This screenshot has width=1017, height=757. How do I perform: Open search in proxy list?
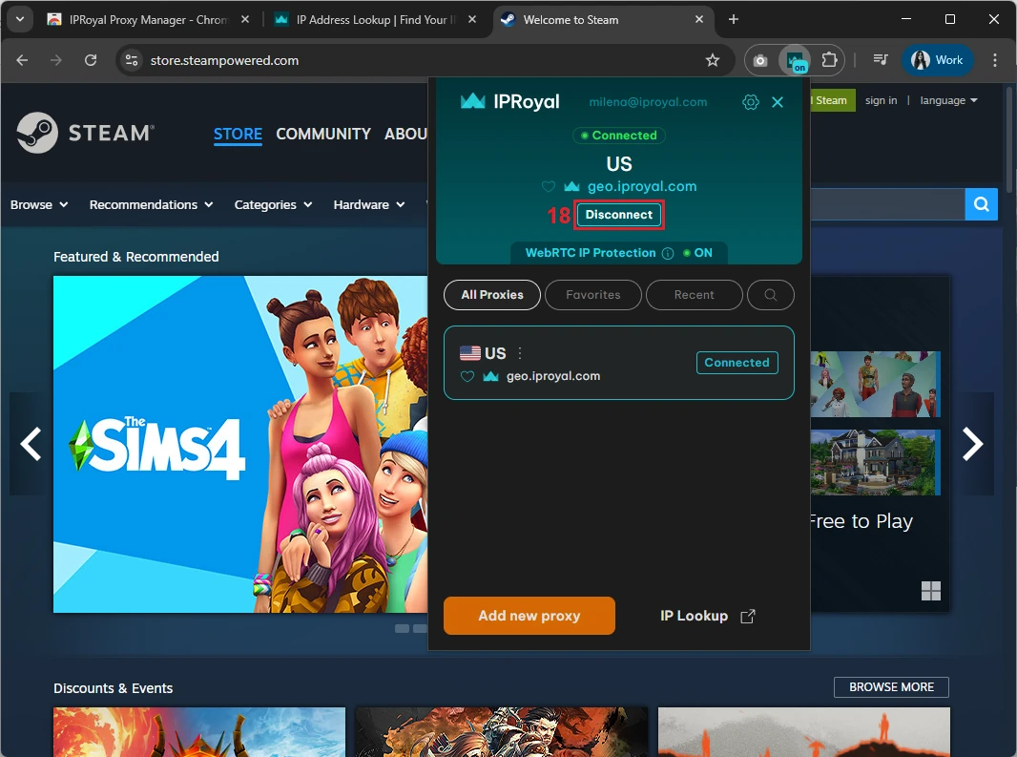[x=771, y=295]
